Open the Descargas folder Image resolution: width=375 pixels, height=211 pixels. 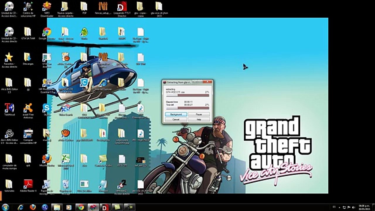click(28, 59)
